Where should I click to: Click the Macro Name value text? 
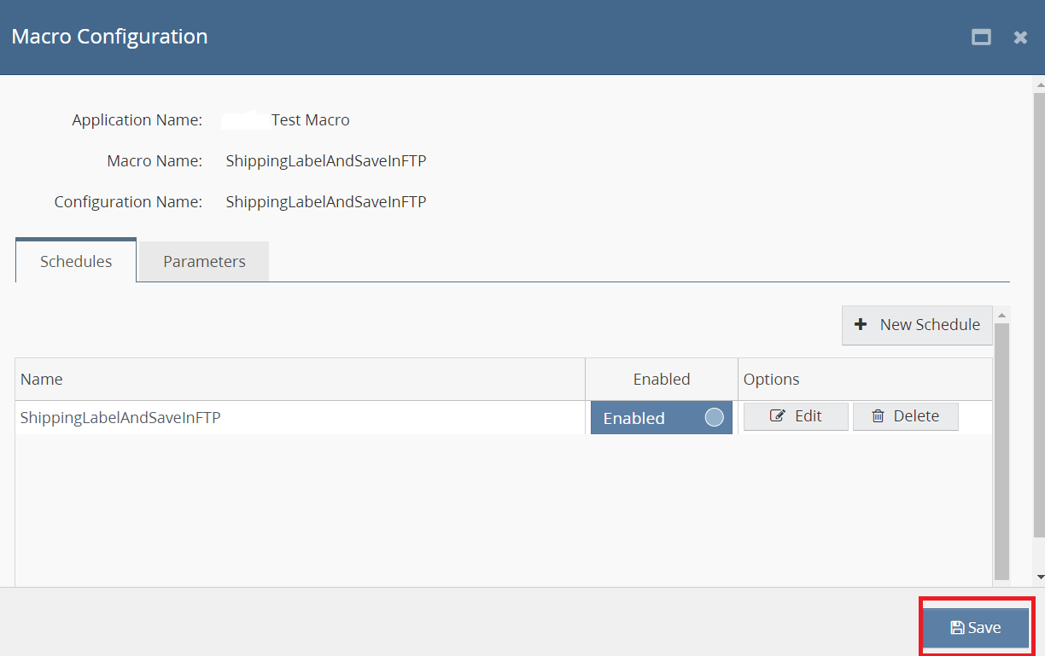(x=325, y=161)
